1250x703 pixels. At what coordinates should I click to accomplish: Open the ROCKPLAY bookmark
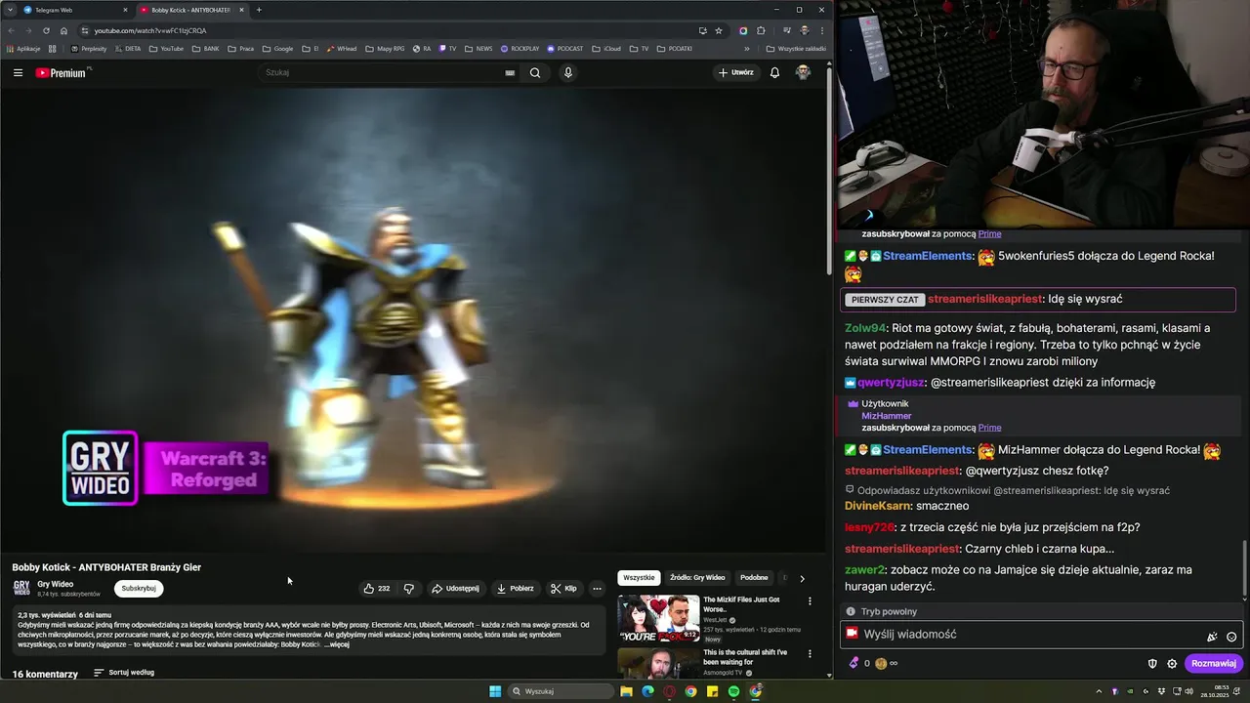tap(520, 48)
